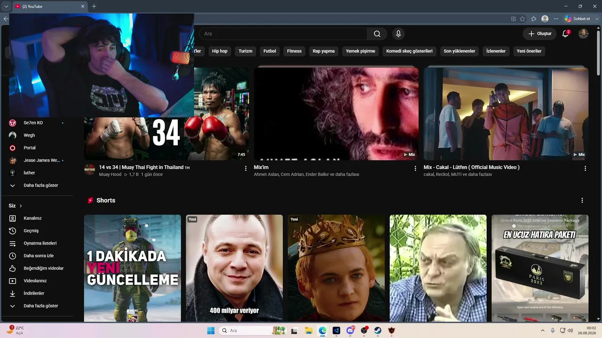Open more options for Mix'im
Screen dimensions: 602x338
point(415,168)
